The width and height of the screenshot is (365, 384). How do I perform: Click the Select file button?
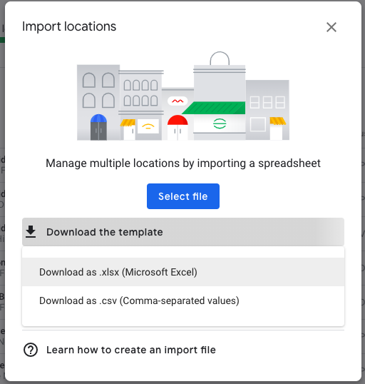tap(183, 196)
